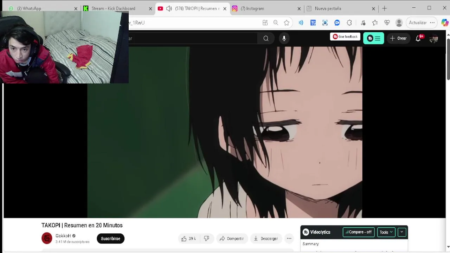
Task: Open the browser profile avatar
Action: click(399, 23)
